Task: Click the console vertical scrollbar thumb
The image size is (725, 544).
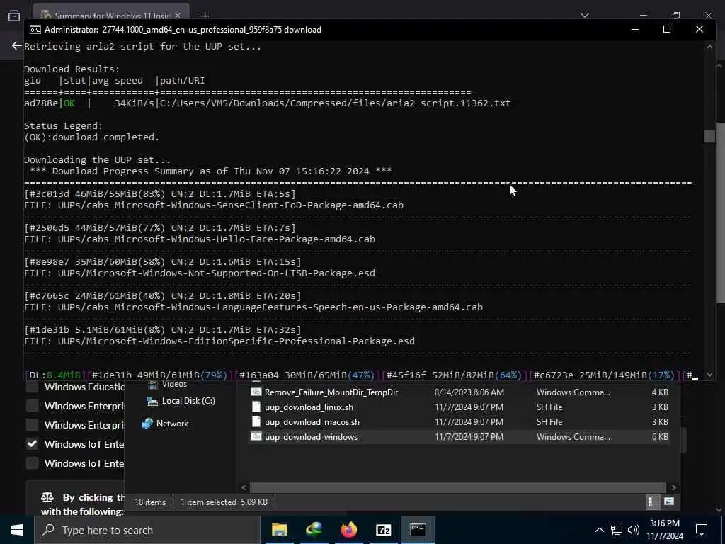Action: (x=709, y=136)
